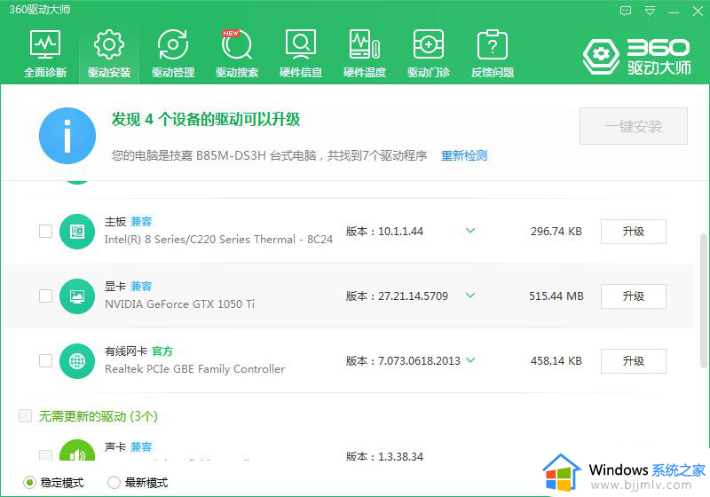710x497 pixels.
Task: Expand version dropdown for 10.1.1.44
Action: [470, 231]
